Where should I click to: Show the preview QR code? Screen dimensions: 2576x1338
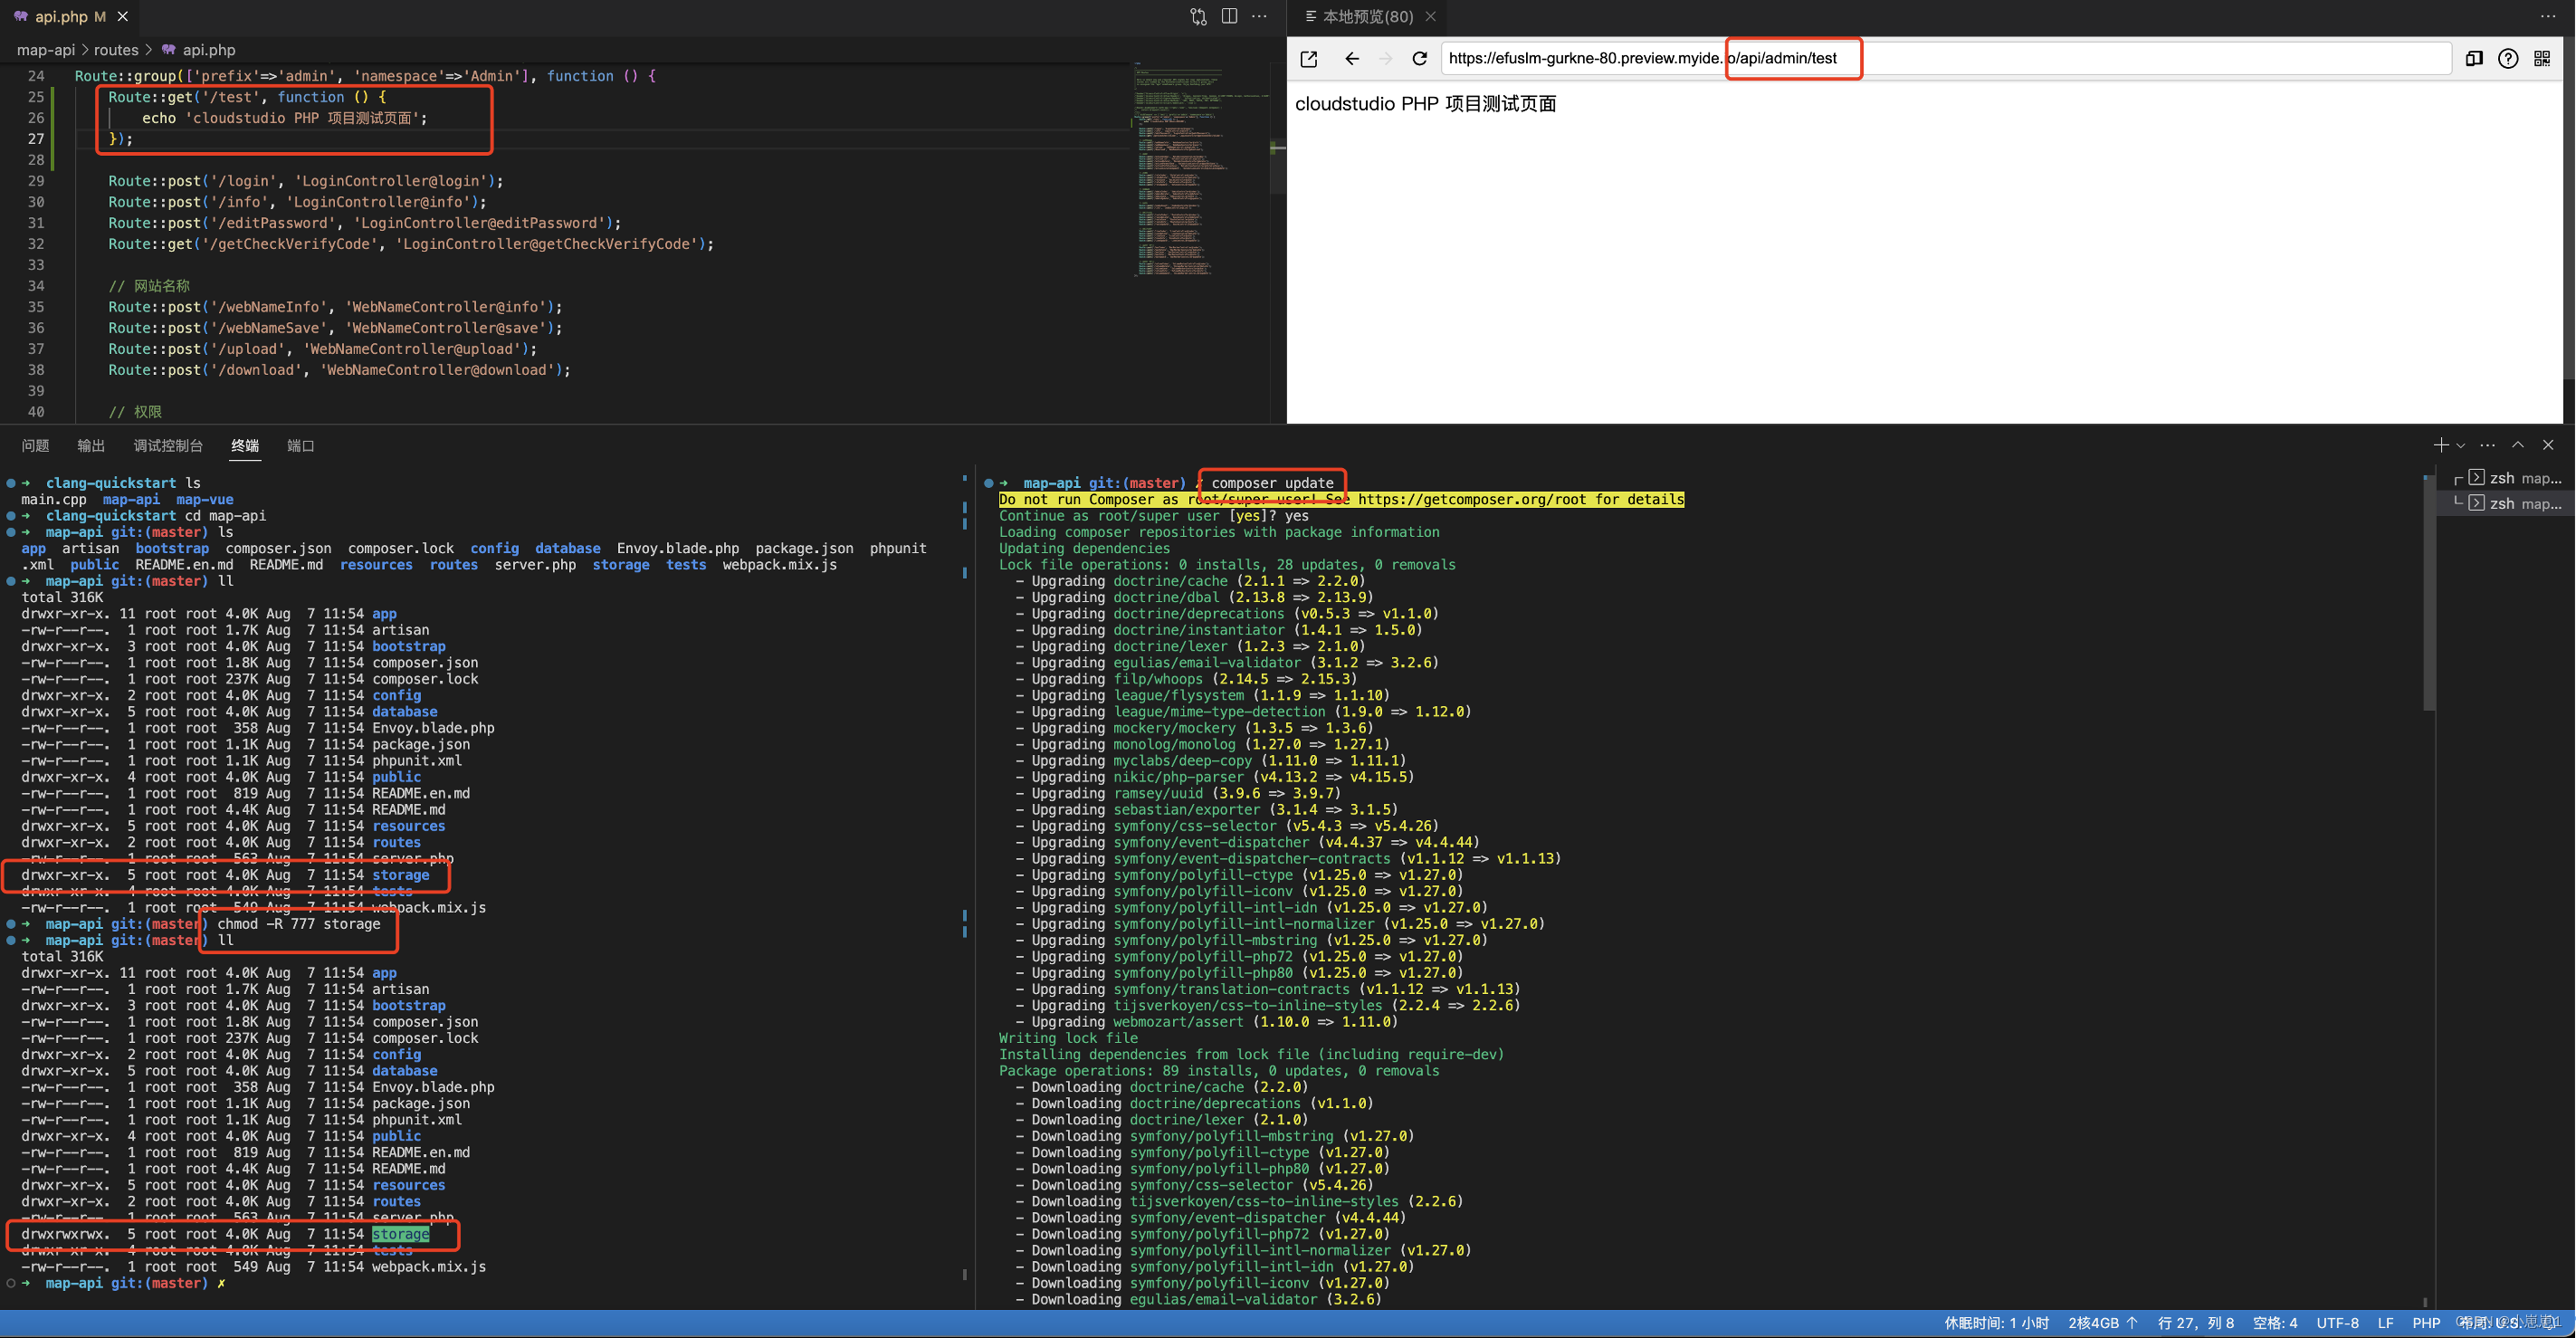click(2542, 58)
